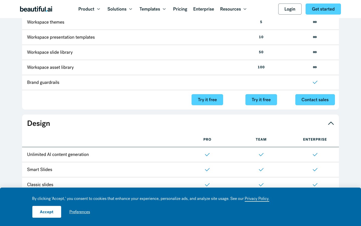The image size is (361, 226).
Task: Open the Product dropdown menu
Action: tap(89, 9)
